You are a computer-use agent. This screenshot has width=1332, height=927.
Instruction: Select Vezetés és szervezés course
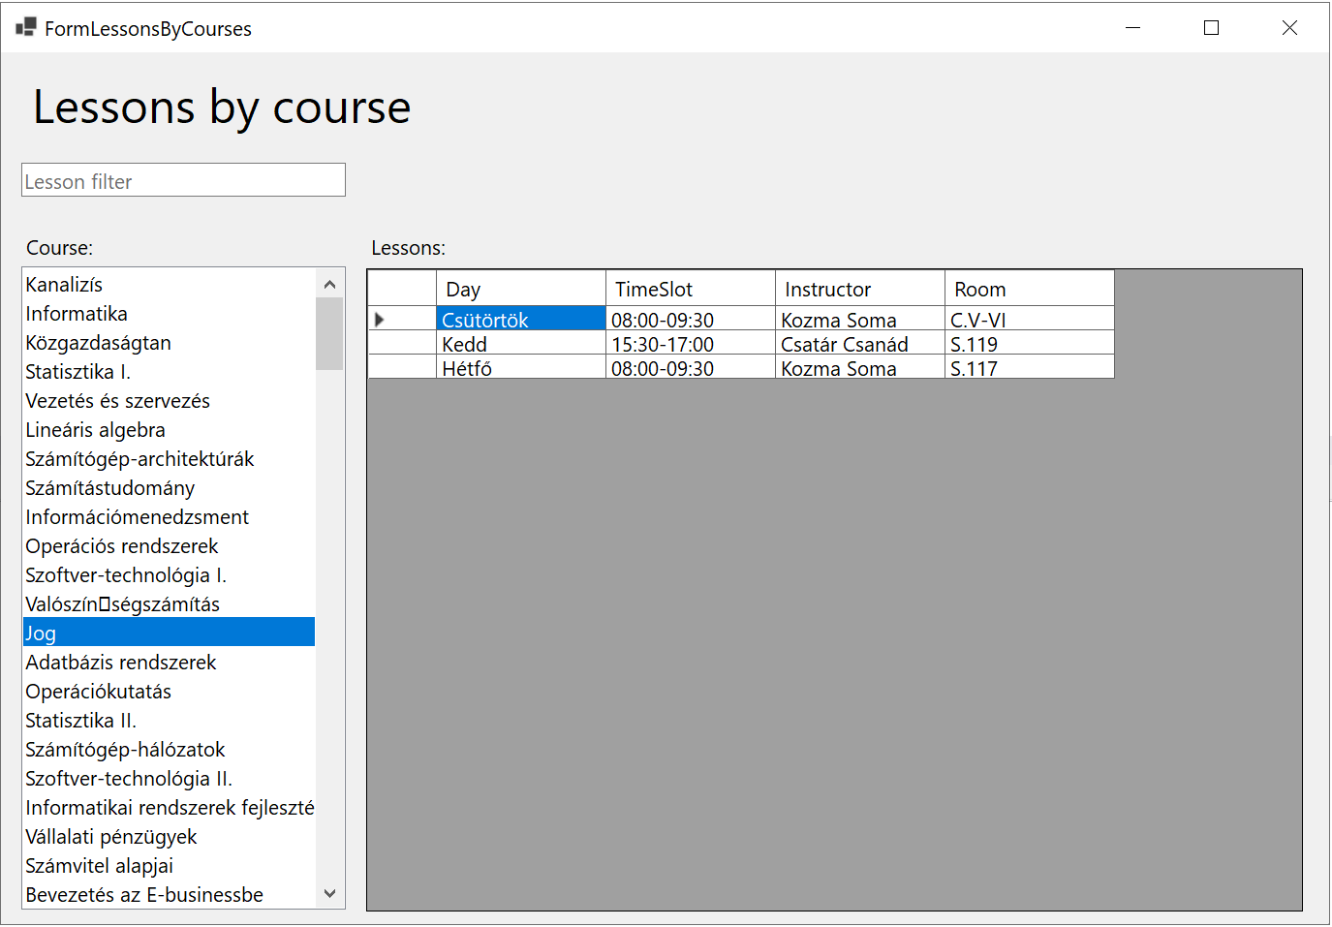pyautogui.click(x=170, y=400)
